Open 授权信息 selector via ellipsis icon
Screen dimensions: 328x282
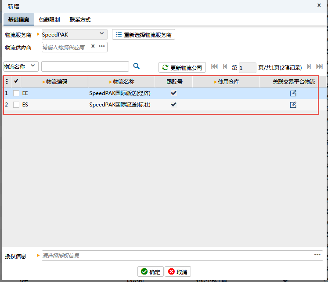coord(317,255)
